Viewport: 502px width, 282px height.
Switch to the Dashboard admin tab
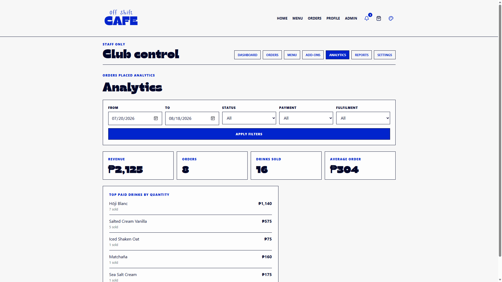point(247,55)
